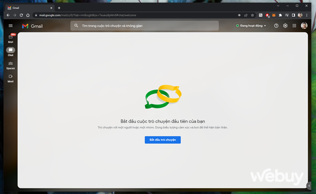
Task: Open Meet from the sidebar
Action: pos(10,78)
